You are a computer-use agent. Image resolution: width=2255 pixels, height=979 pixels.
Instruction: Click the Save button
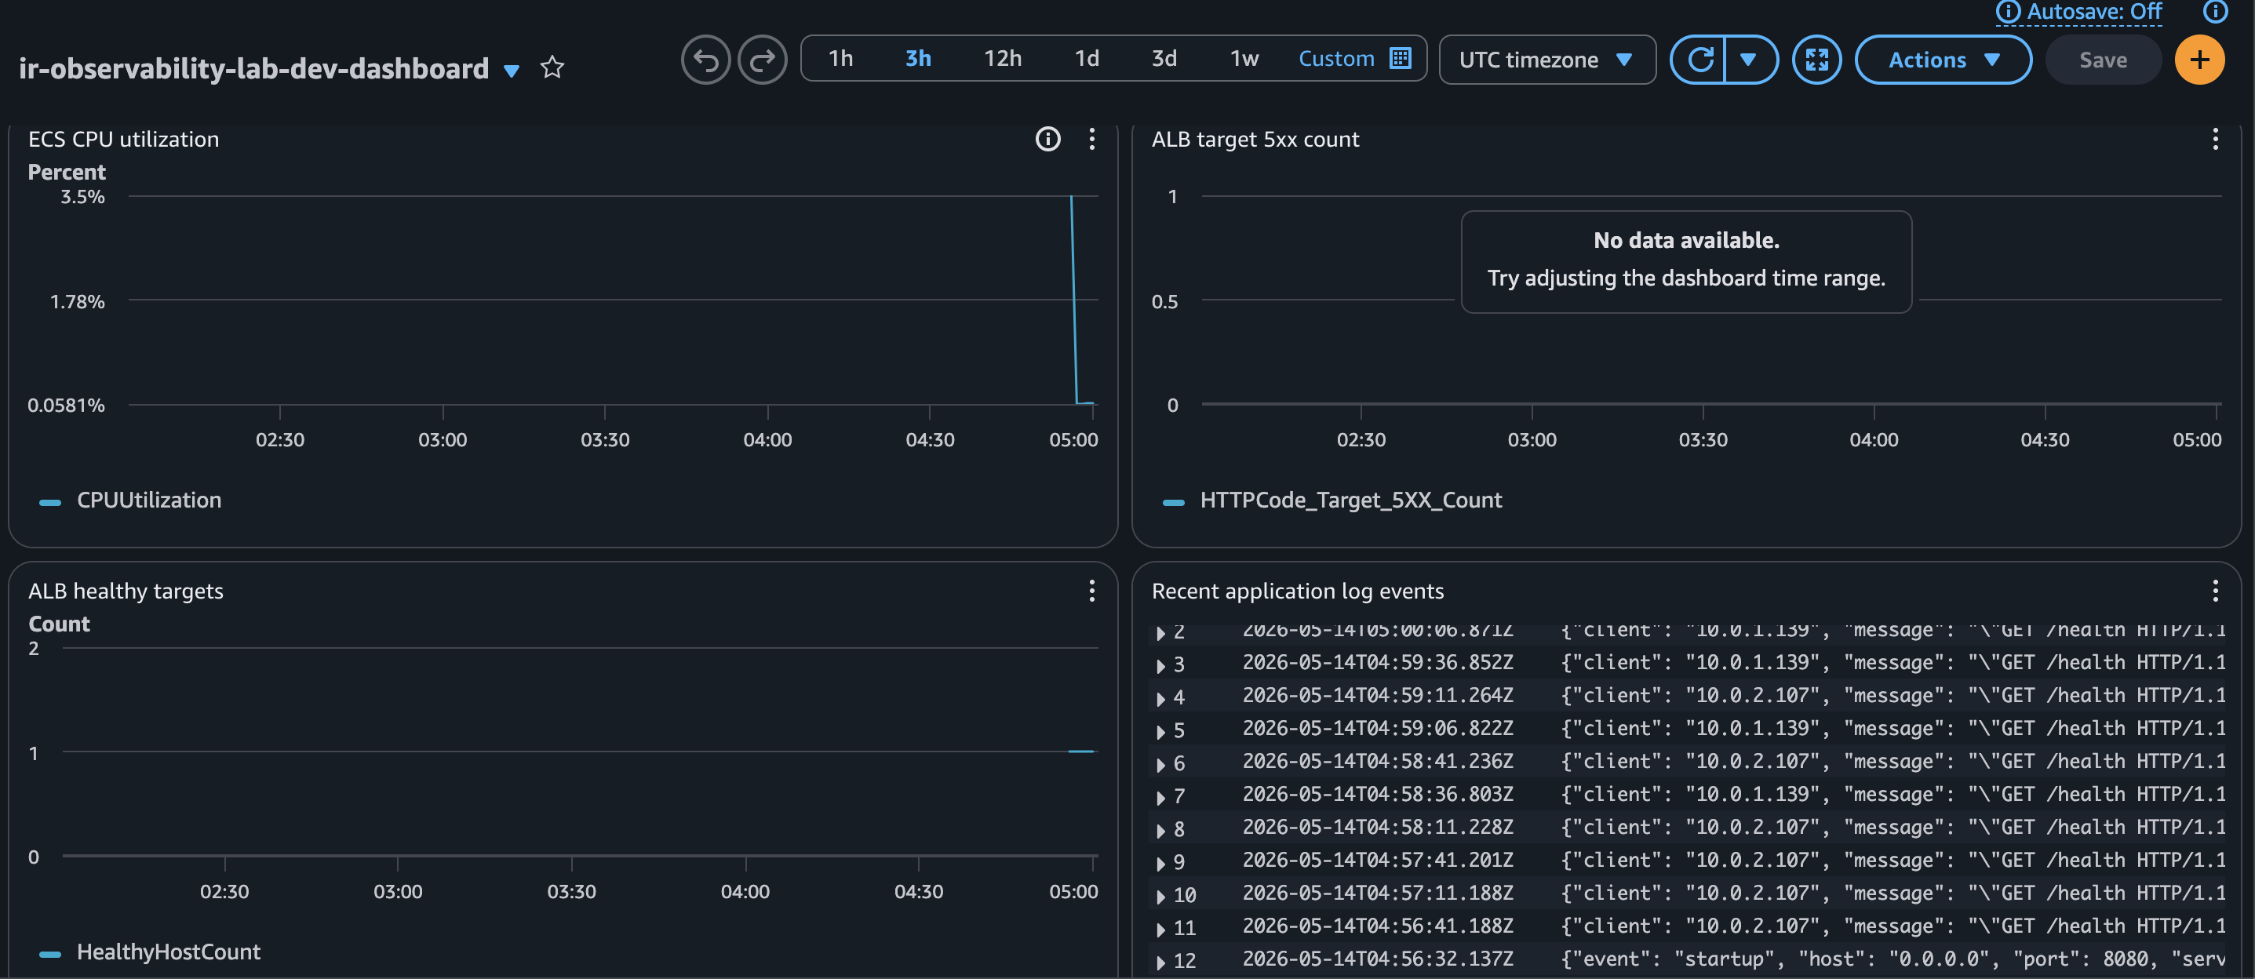pyautogui.click(x=2103, y=60)
